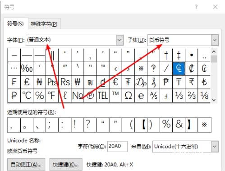Viewport: 225px width, 171px height.
Task: Select the double dagger ‡ symbol
Action: point(179,55)
